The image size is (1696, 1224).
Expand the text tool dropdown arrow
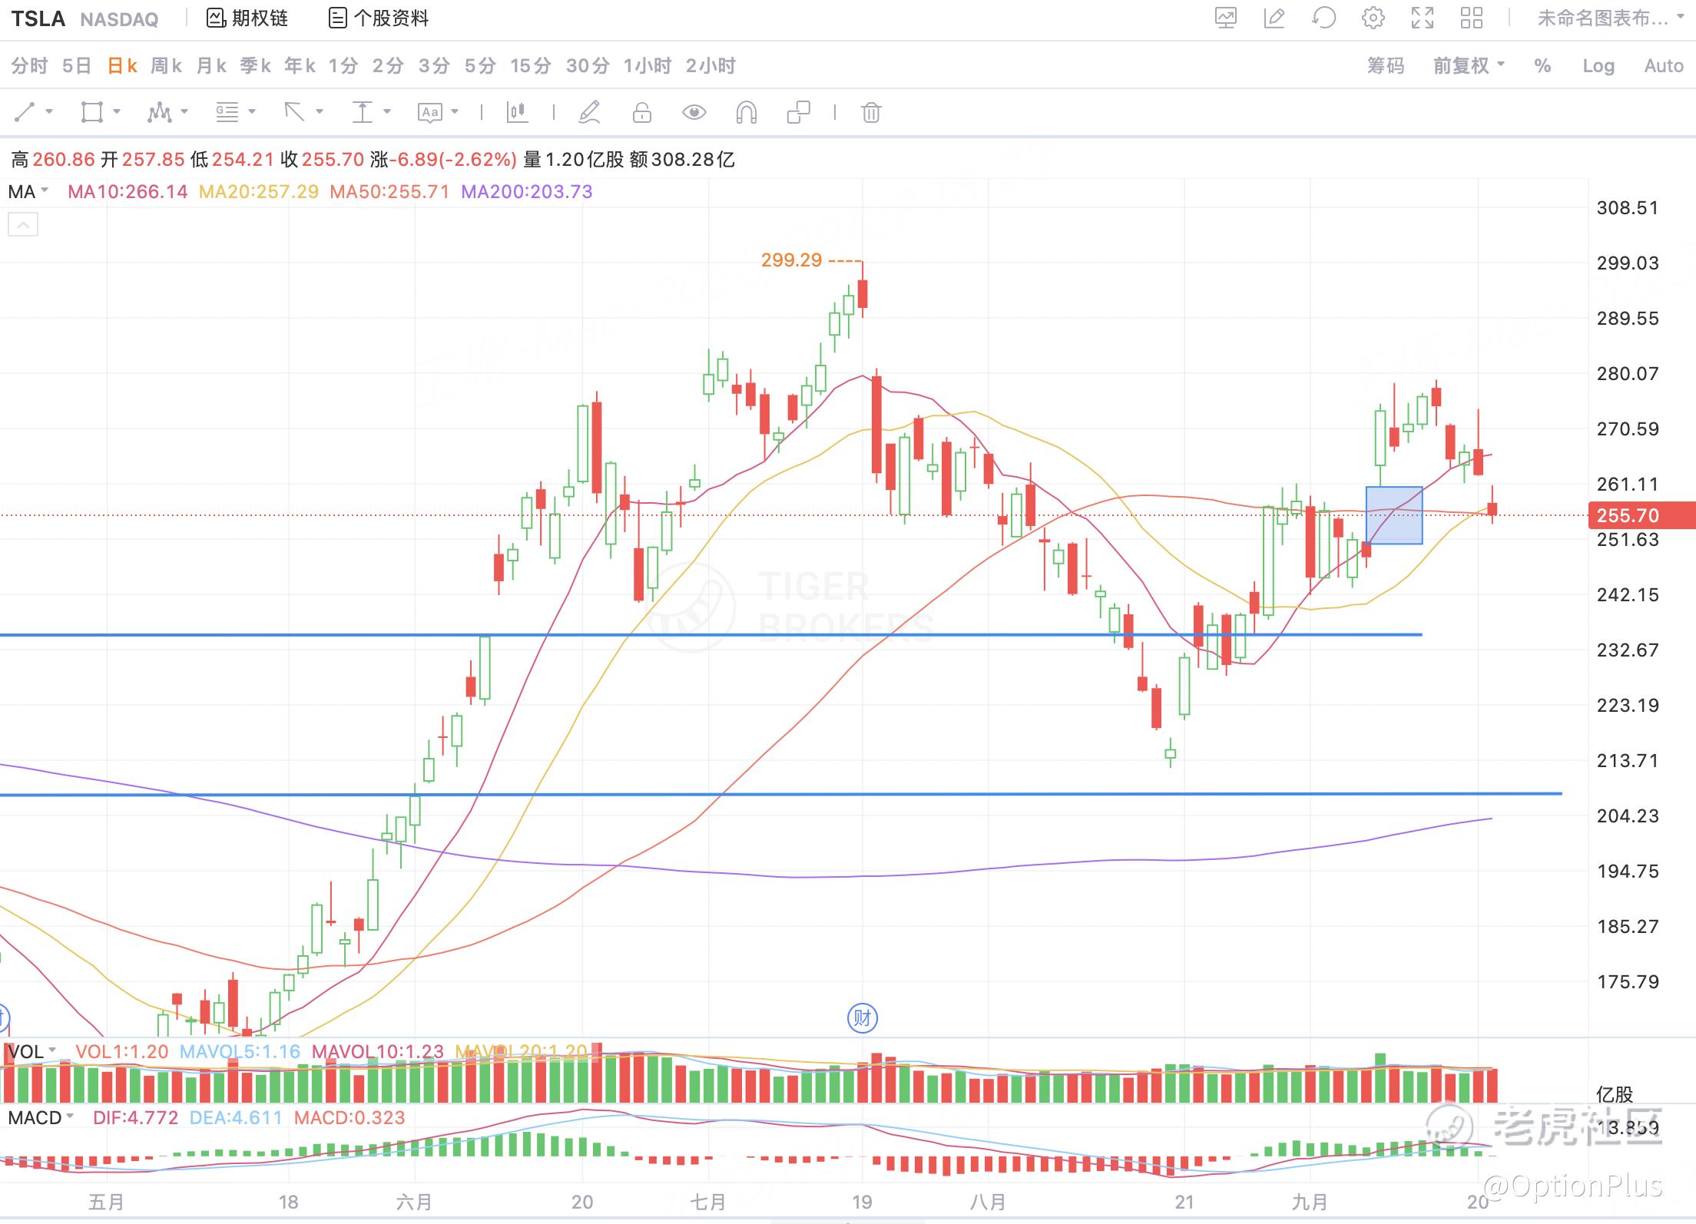click(x=455, y=111)
